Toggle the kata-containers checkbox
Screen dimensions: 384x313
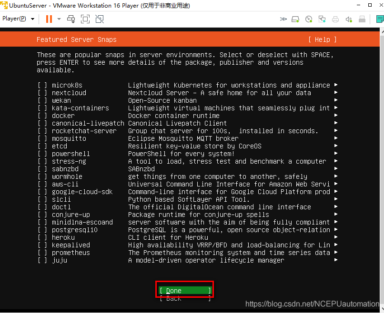(x=42, y=108)
